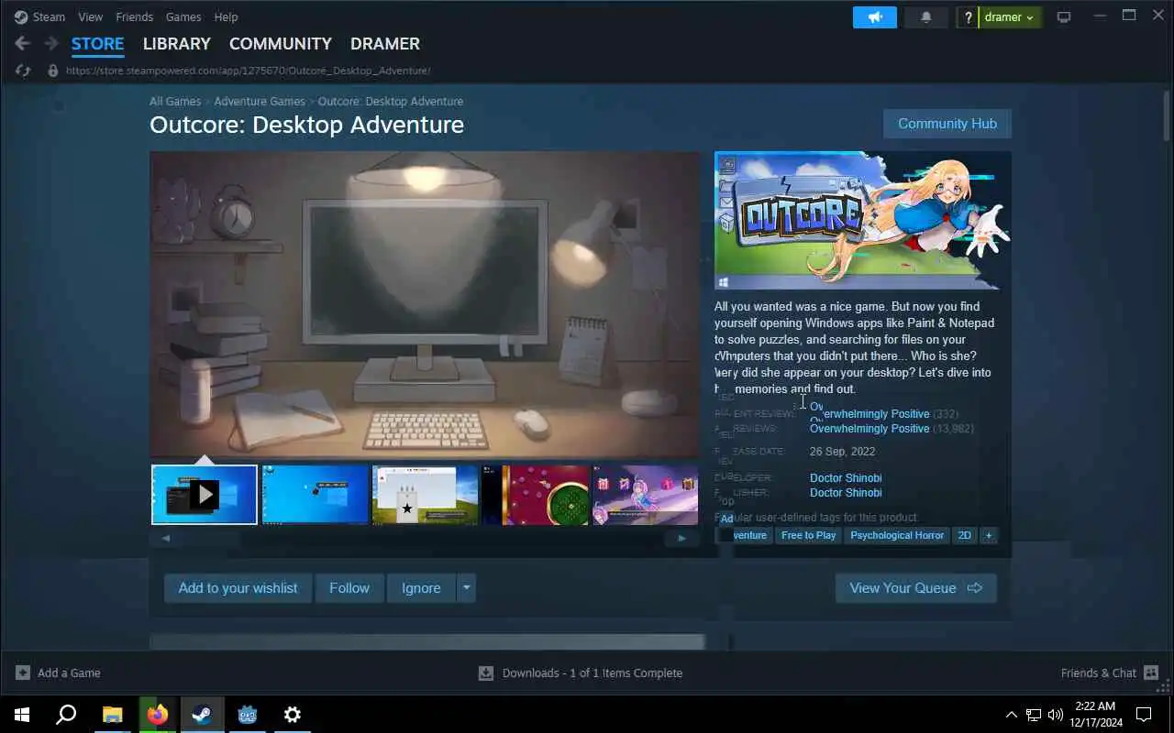Open the Windows notification center
The height and width of the screenshot is (733, 1174).
1144,714
